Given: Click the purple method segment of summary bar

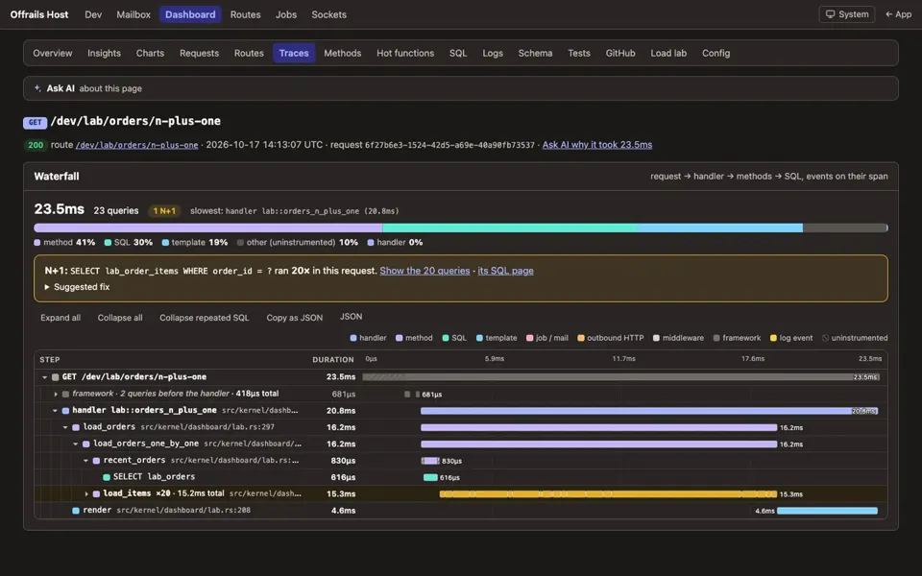Looking at the screenshot, I should click(x=208, y=228).
